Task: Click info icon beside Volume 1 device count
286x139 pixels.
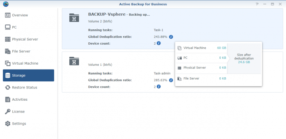Action: [159, 87]
